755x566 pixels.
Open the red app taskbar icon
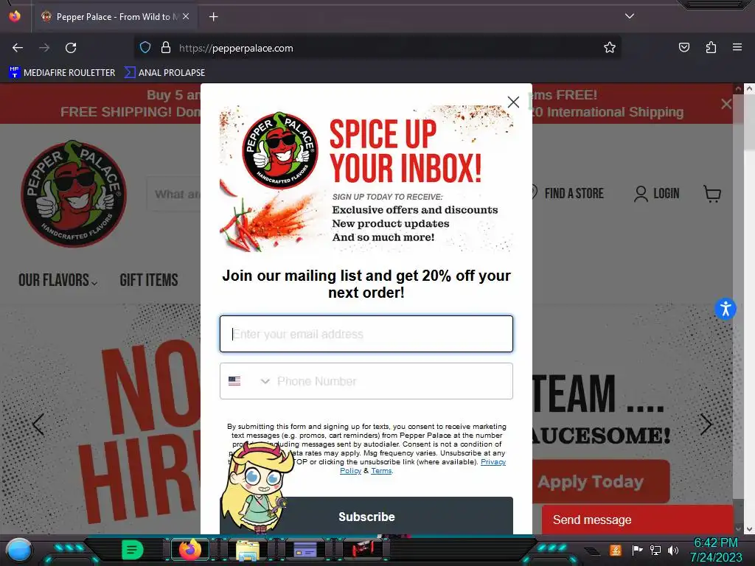coord(362,550)
